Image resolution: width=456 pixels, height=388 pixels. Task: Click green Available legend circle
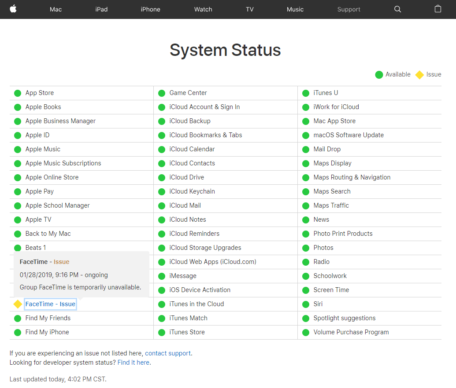point(379,75)
